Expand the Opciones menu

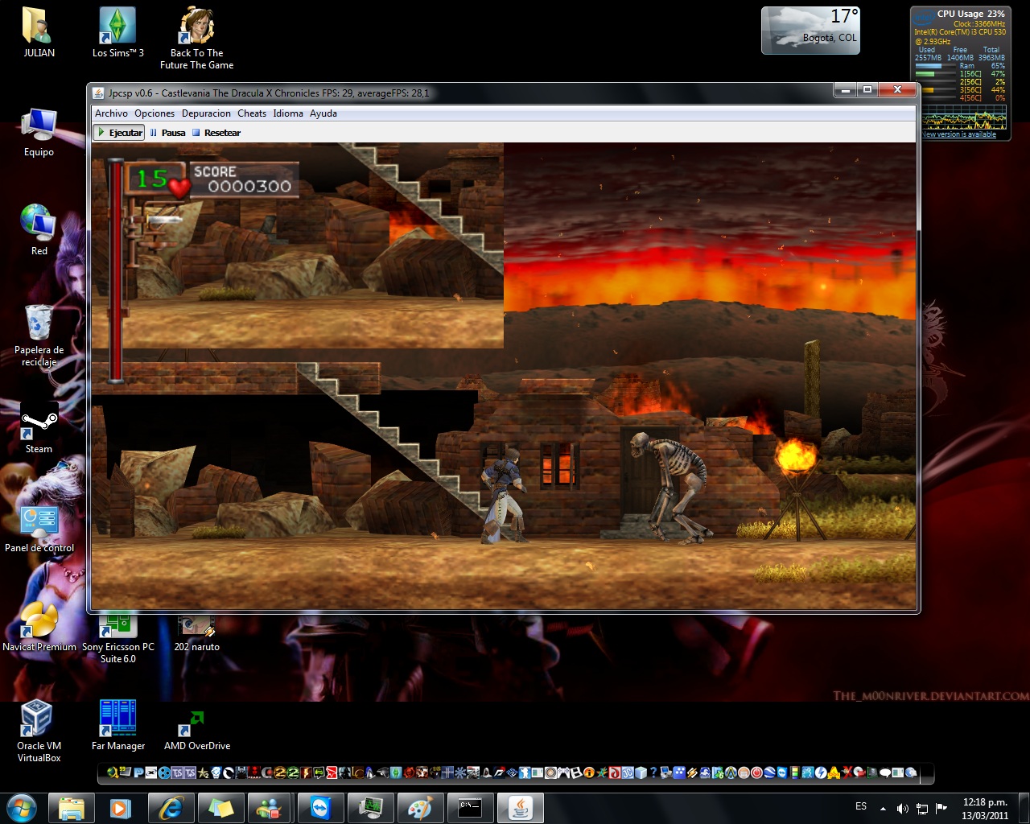154,113
